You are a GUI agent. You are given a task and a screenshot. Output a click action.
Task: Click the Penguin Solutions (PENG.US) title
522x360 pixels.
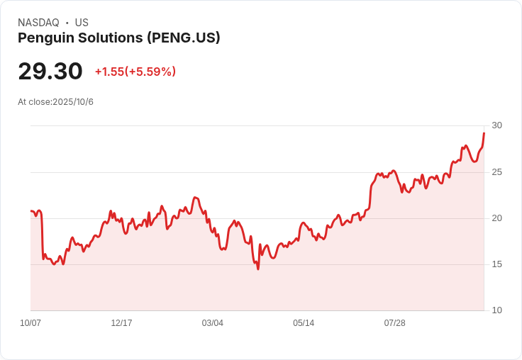(x=119, y=38)
